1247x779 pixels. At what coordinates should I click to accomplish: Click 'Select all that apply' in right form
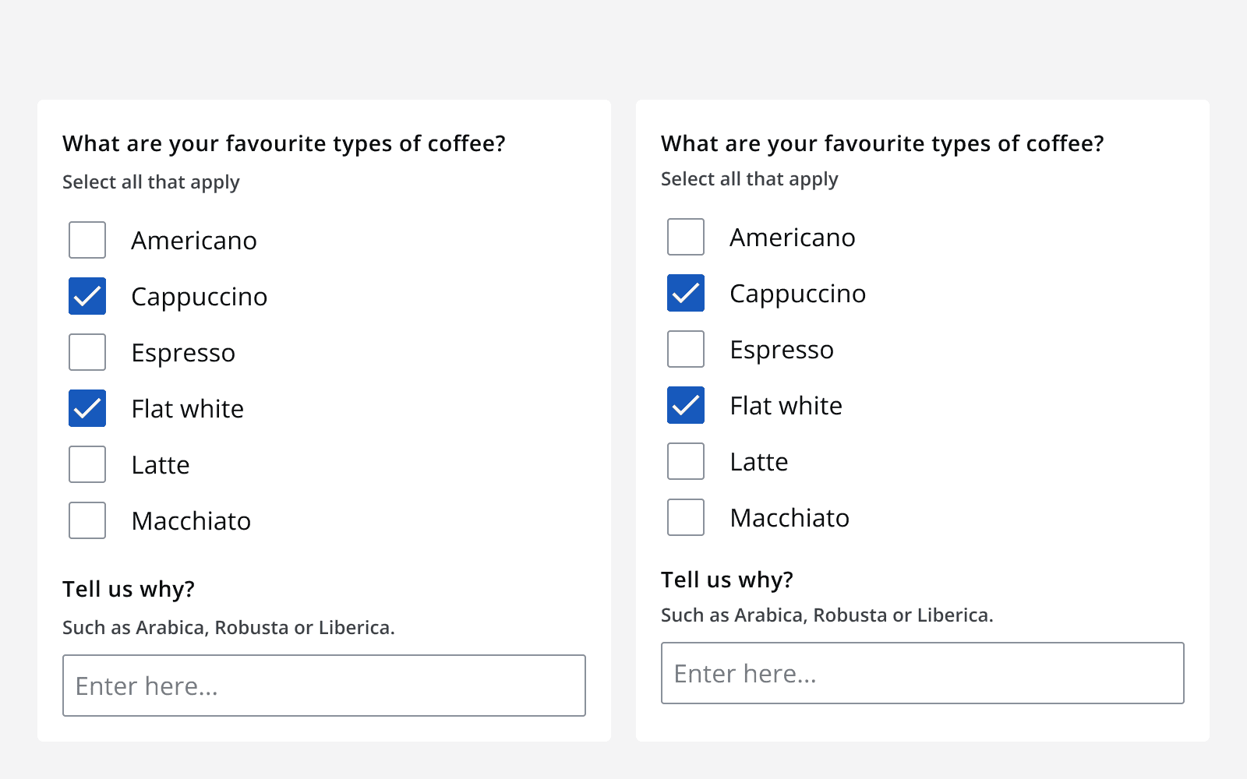click(x=750, y=178)
